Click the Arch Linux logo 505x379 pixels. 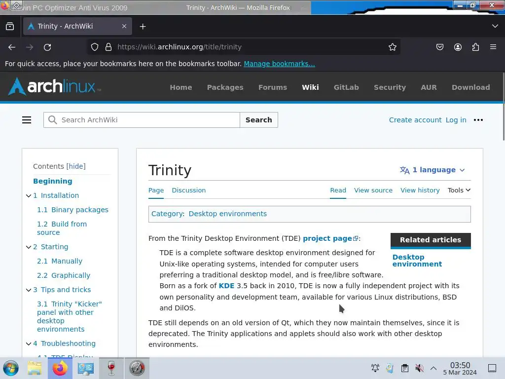point(55,86)
